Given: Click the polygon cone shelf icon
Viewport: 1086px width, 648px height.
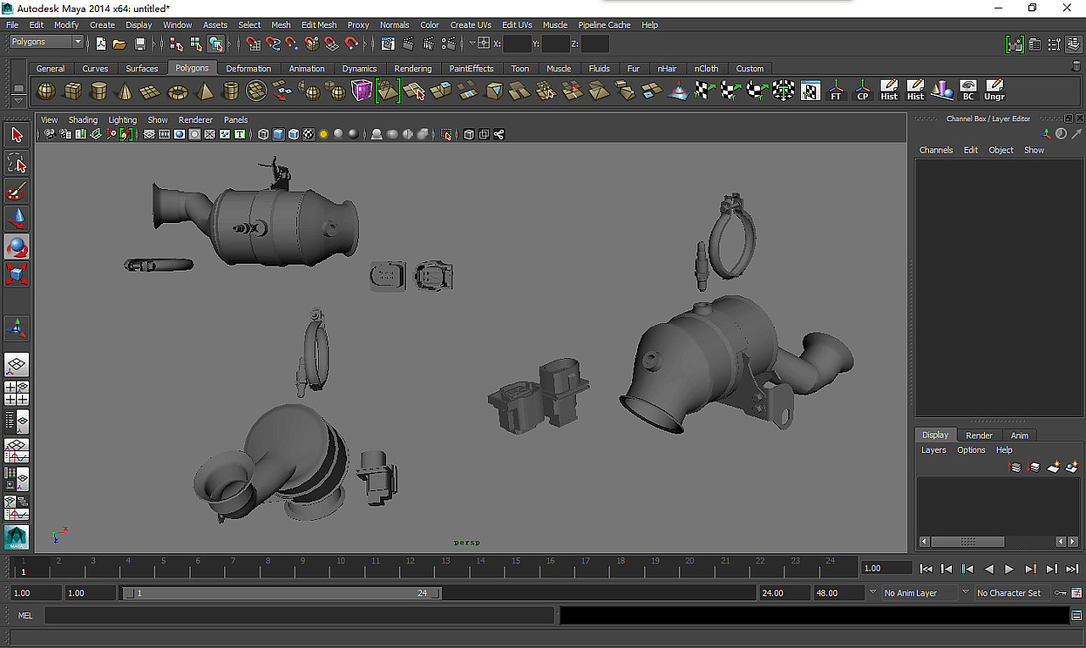Looking at the screenshot, I should 125,91.
